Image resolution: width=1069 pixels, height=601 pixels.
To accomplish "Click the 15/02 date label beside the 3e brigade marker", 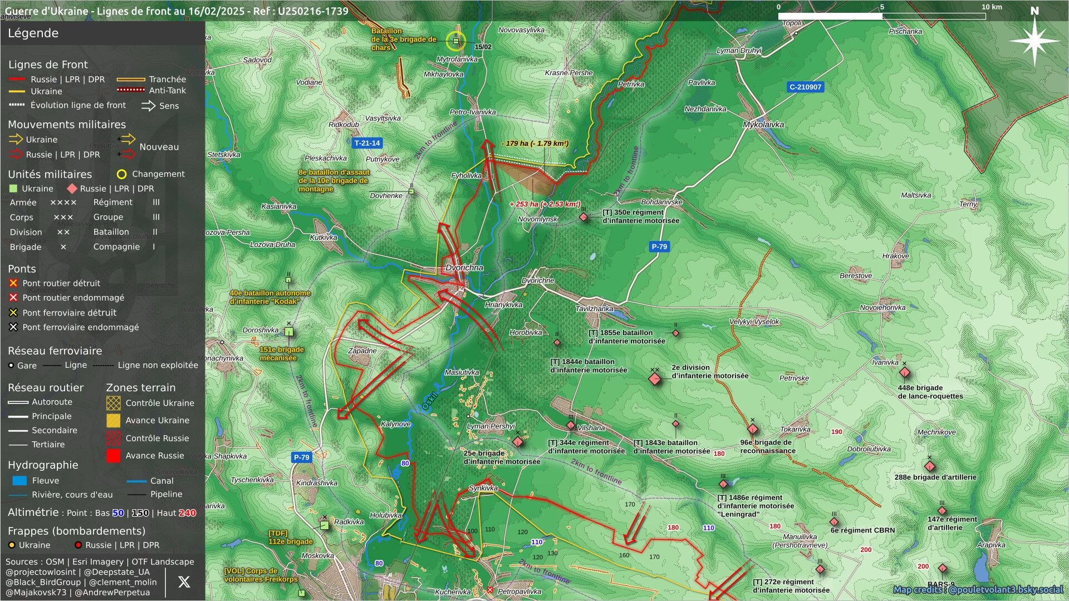I will [x=483, y=47].
